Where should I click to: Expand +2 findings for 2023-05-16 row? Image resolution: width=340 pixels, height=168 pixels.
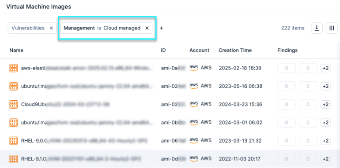[326, 86]
